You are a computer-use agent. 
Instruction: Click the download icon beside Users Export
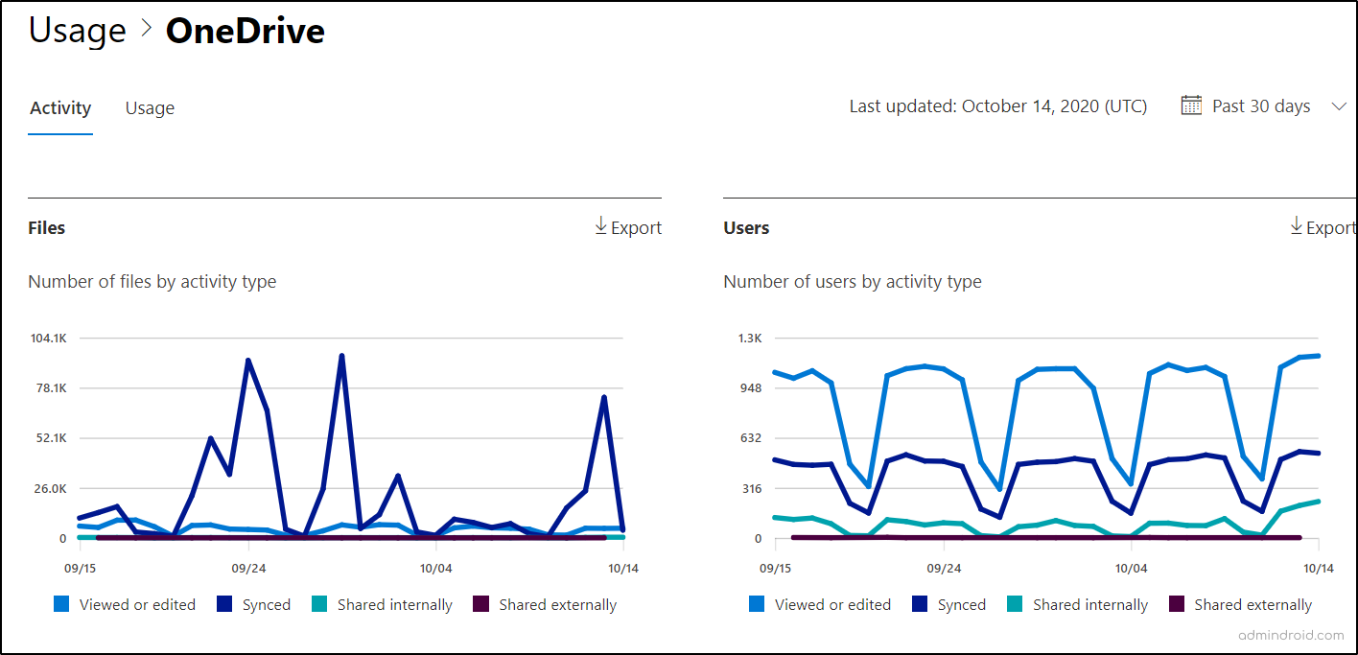(1295, 227)
